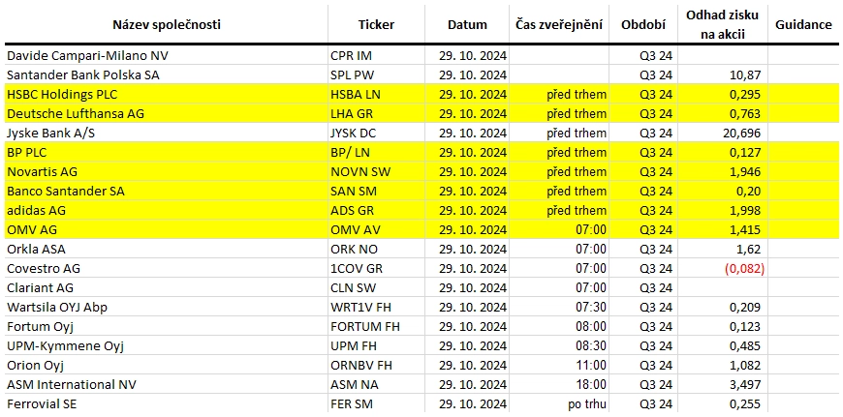Screen dimensions: 843x417
Task: Select the Odhad zisku na akcii header
Action: (x=722, y=24)
